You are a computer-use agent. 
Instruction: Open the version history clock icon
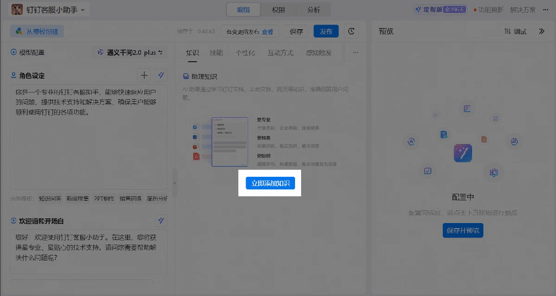pyautogui.click(x=351, y=31)
